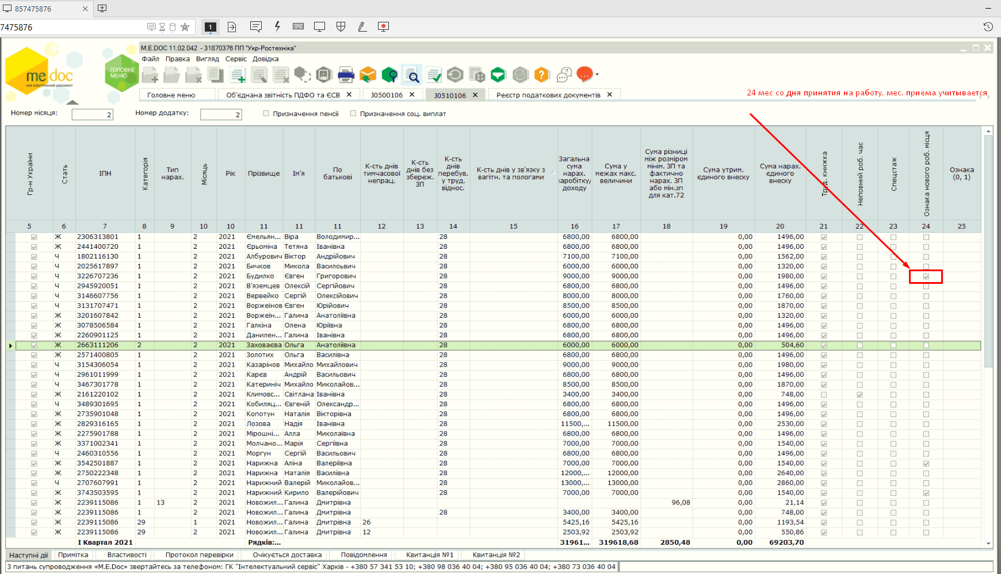This screenshot has width=1001, height=574.
Task: Toggle the Призначення соц. виплат checkbox
Action: tap(353, 114)
